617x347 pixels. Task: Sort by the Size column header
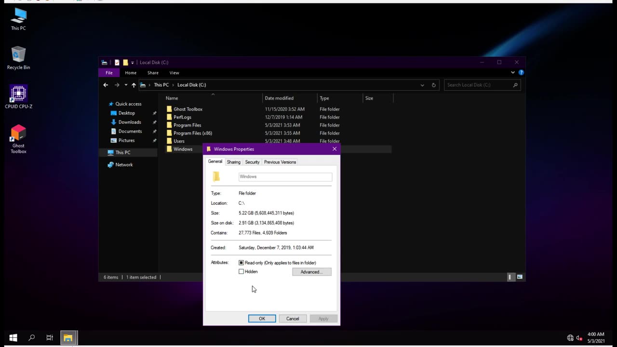378,98
